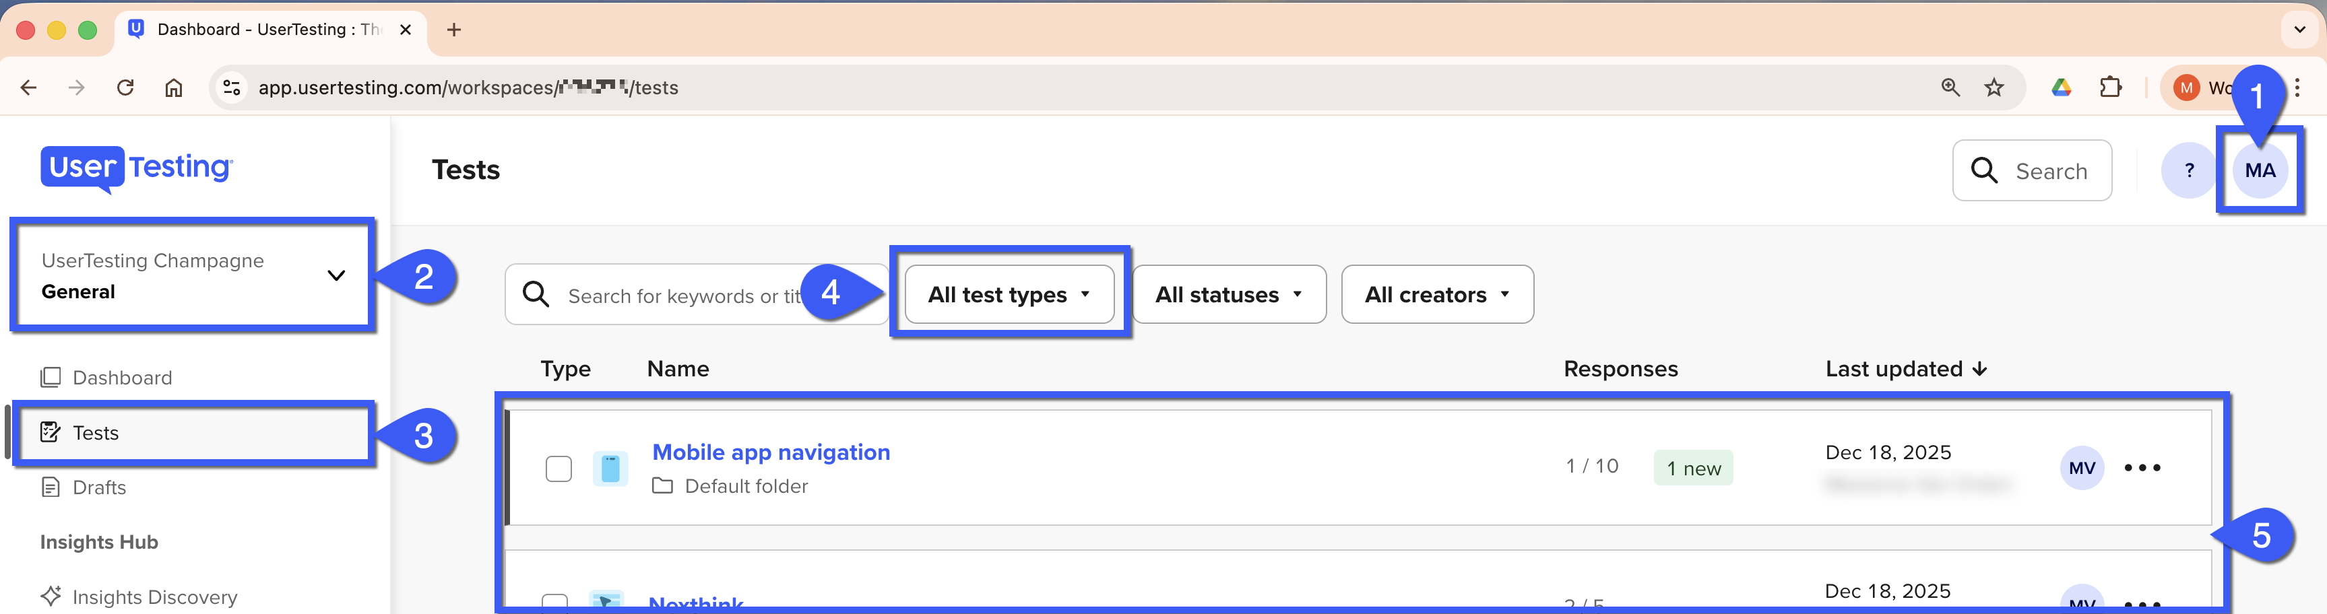The width and height of the screenshot is (2327, 614).
Task: Open the Mobile app navigation test
Action: point(771,452)
